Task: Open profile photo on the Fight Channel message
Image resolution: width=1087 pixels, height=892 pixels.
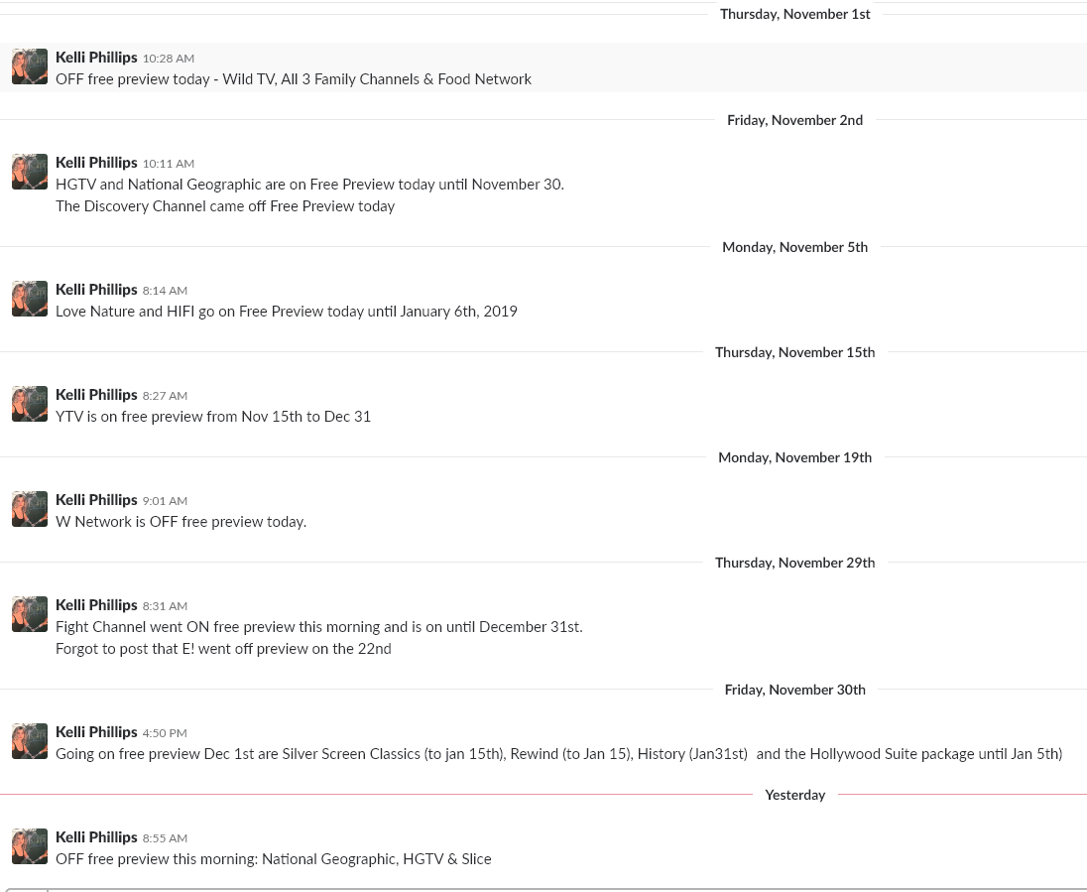Action: click(x=30, y=614)
